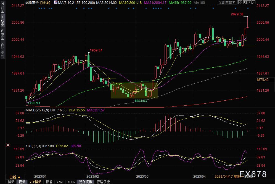Apply the MACD template
Image resolution: width=275 pixels, height=184 pixels.
[x=60, y=182]
